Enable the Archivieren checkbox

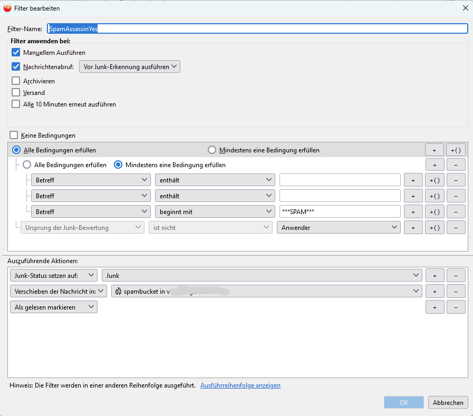point(16,81)
